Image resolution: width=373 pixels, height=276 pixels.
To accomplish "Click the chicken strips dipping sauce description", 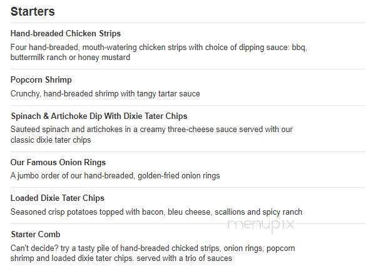I will point(159,53).
